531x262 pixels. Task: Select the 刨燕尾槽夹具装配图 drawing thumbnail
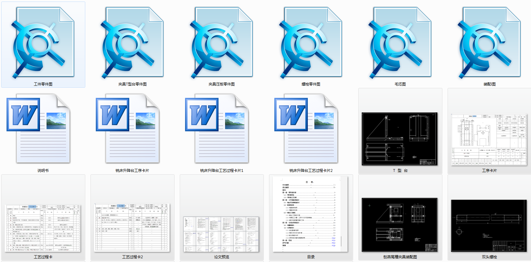[400, 225]
